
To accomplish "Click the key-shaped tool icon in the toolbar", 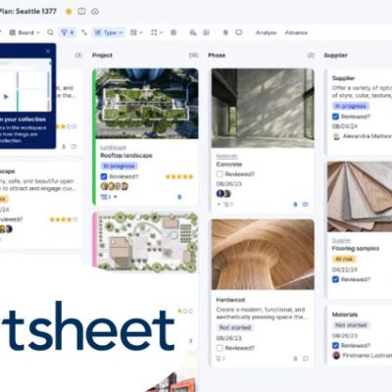I will tap(193, 32).
